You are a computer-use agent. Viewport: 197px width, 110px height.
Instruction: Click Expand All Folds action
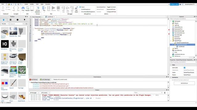pyautogui.click(x=111, y=9)
